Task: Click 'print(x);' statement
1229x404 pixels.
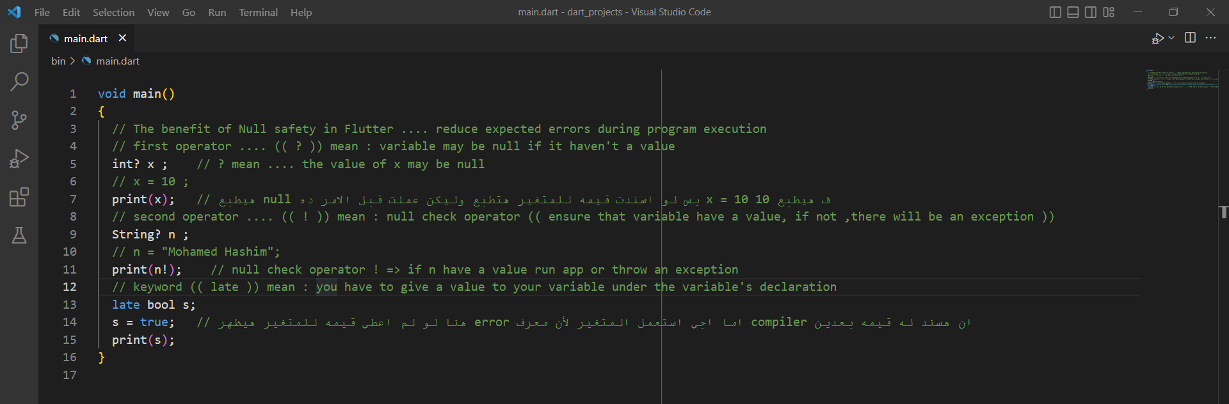Action: [x=143, y=199]
